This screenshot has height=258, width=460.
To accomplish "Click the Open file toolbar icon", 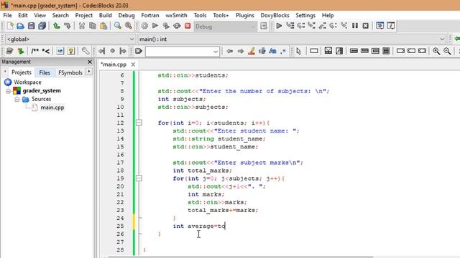I will [x=20, y=26].
